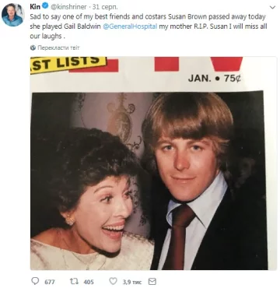
Task: Open direct message envelope icon
Action: click(152, 281)
